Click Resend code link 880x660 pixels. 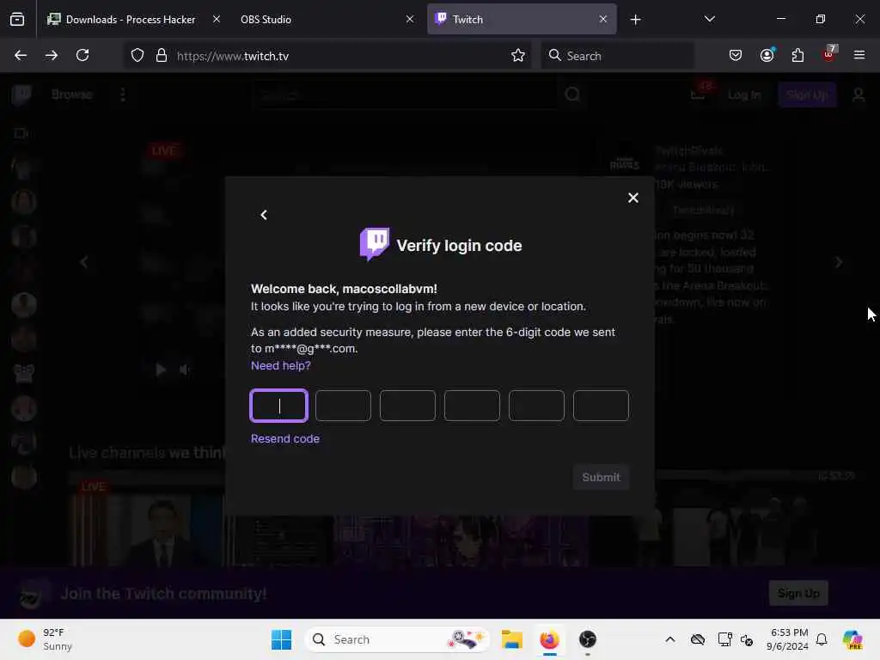coord(285,438)
